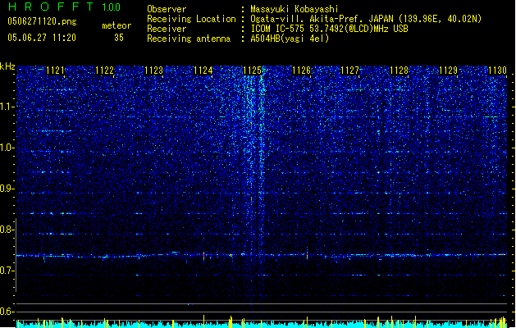Click the 1126 time axis marker
Viewport: 516px width, 328px height.
tap(301, 71)
